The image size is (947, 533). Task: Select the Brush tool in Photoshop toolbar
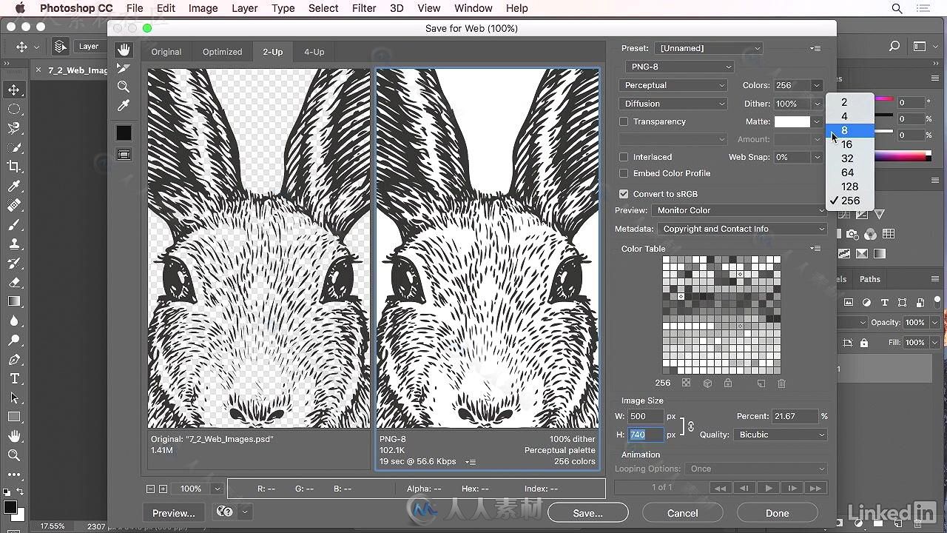point(14,224)
